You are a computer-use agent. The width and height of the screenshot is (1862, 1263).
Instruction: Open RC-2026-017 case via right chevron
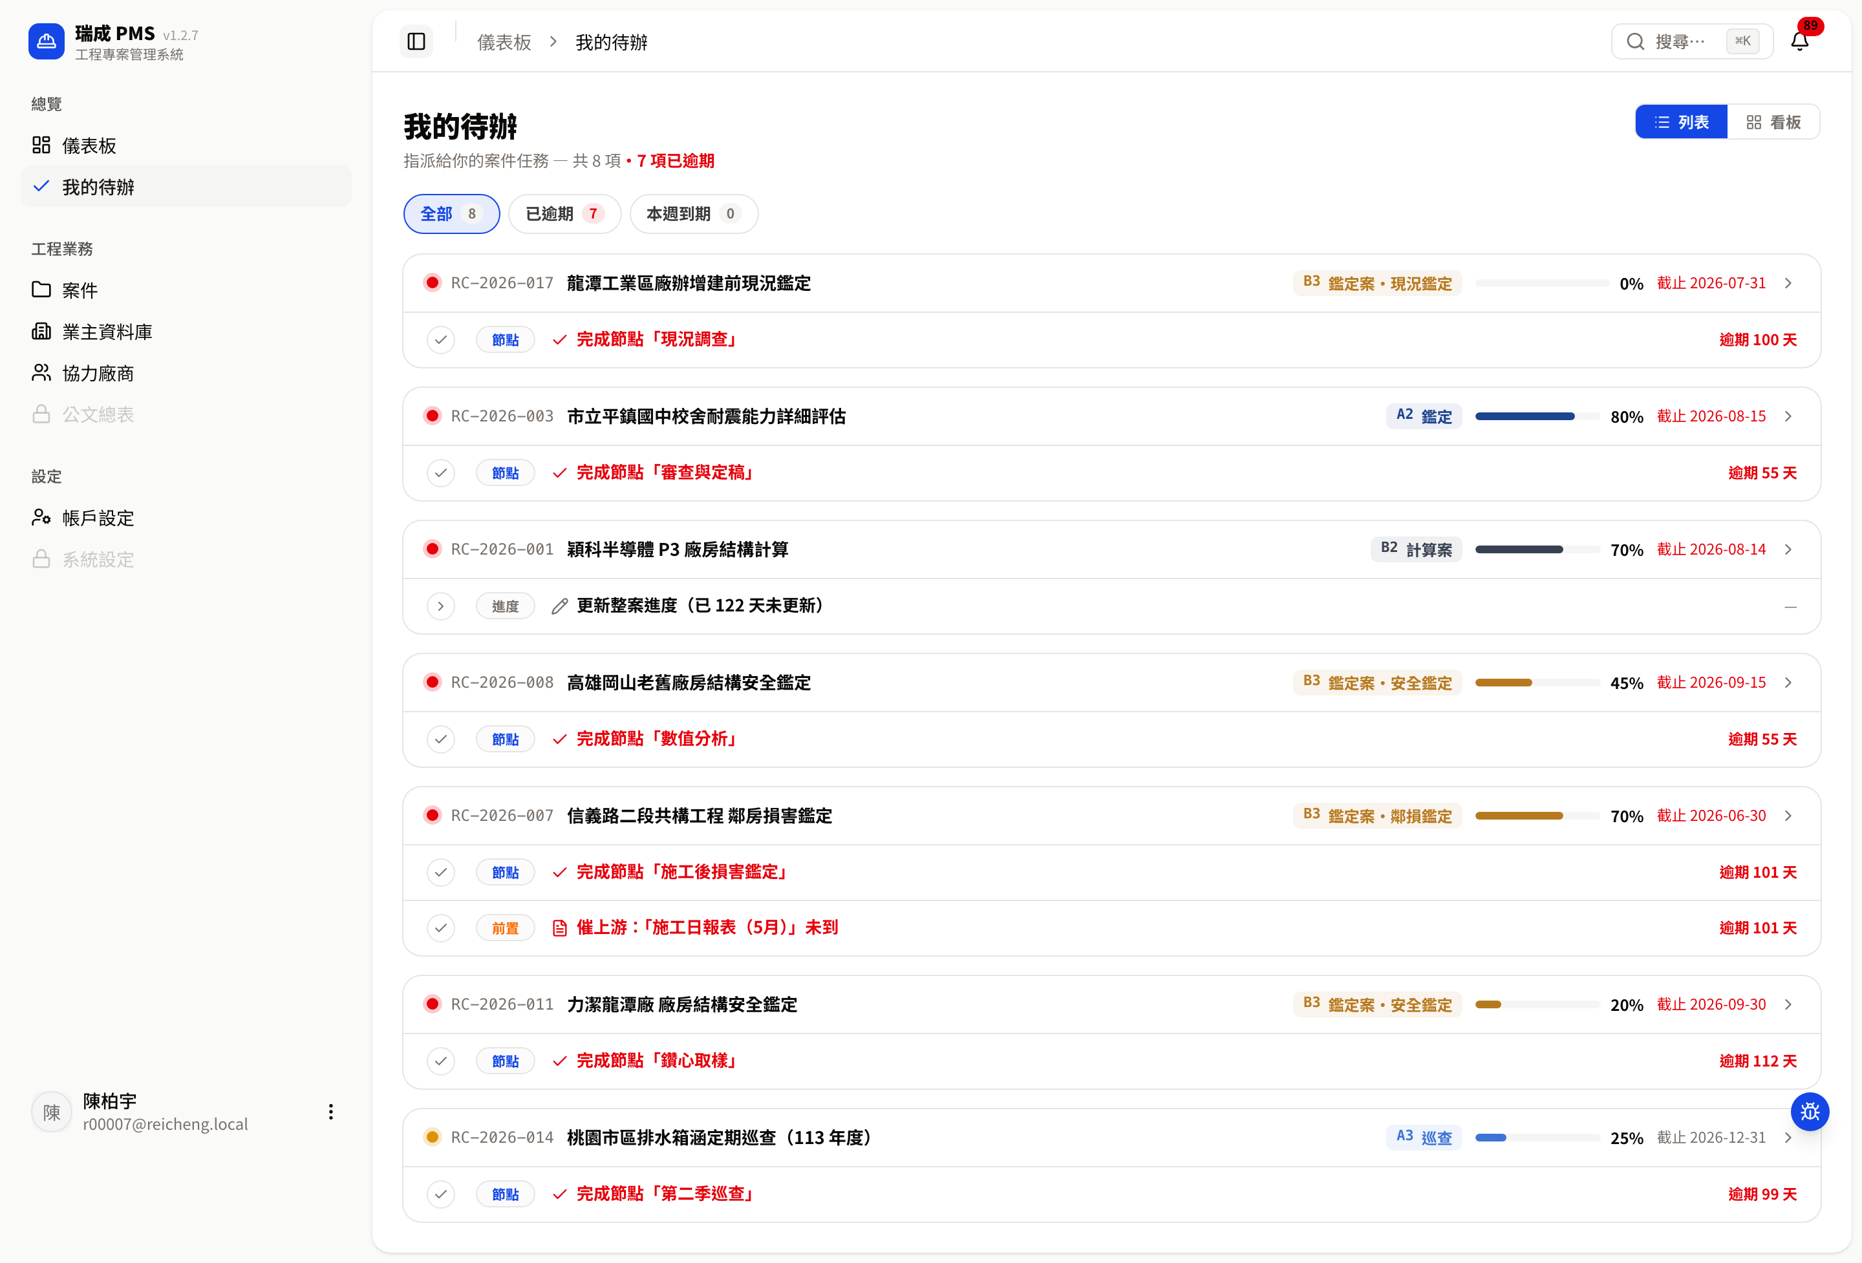(1788, 282)
